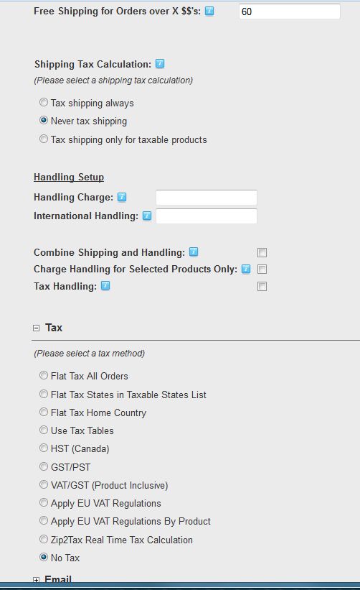
Task: Collapse the Tax section
Action: (36, 328)
